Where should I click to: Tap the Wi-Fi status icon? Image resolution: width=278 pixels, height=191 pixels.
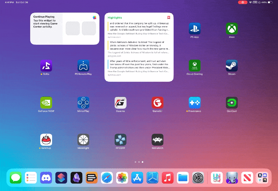(250, 2)
